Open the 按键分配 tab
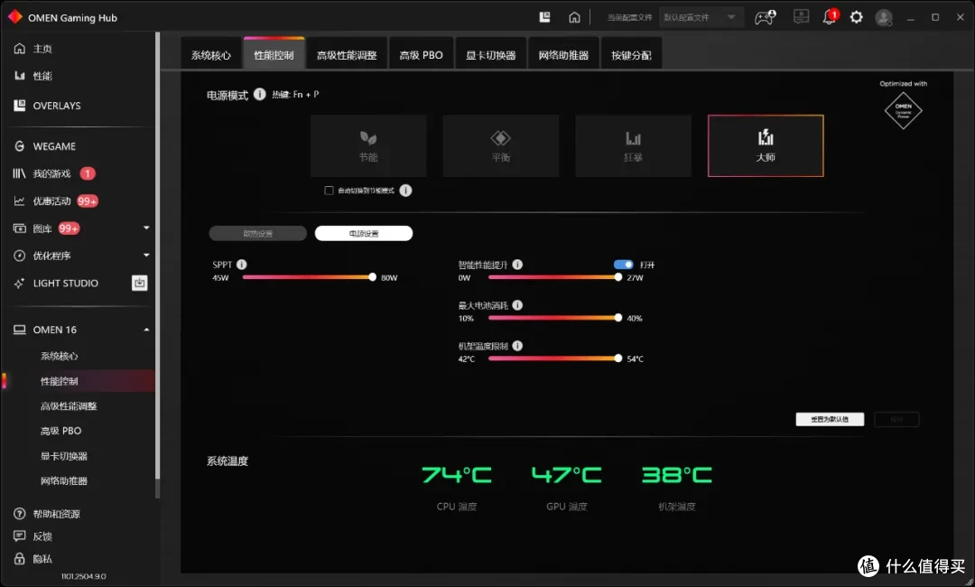The image size is (975, 587). (x=631, y=55)
